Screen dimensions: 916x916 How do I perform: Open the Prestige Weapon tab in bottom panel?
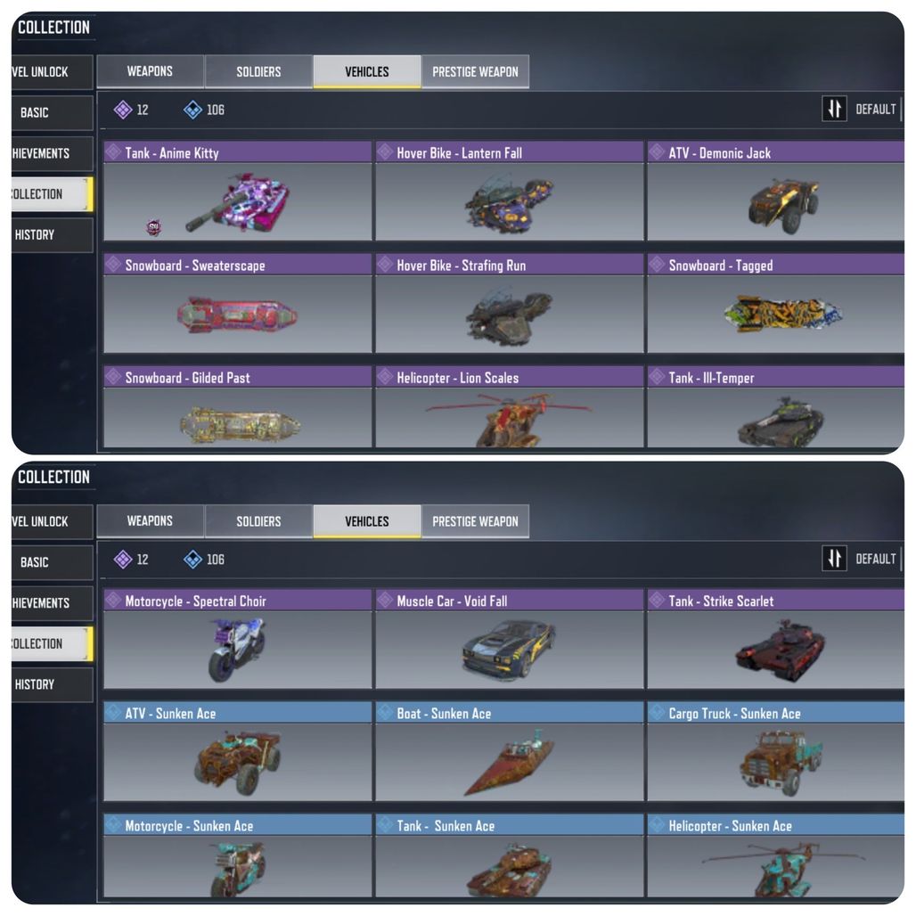(x=475, y=521)
